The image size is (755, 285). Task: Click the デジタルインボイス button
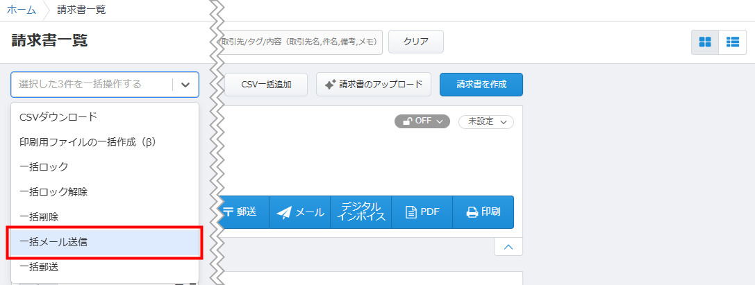tap(361, 212)
